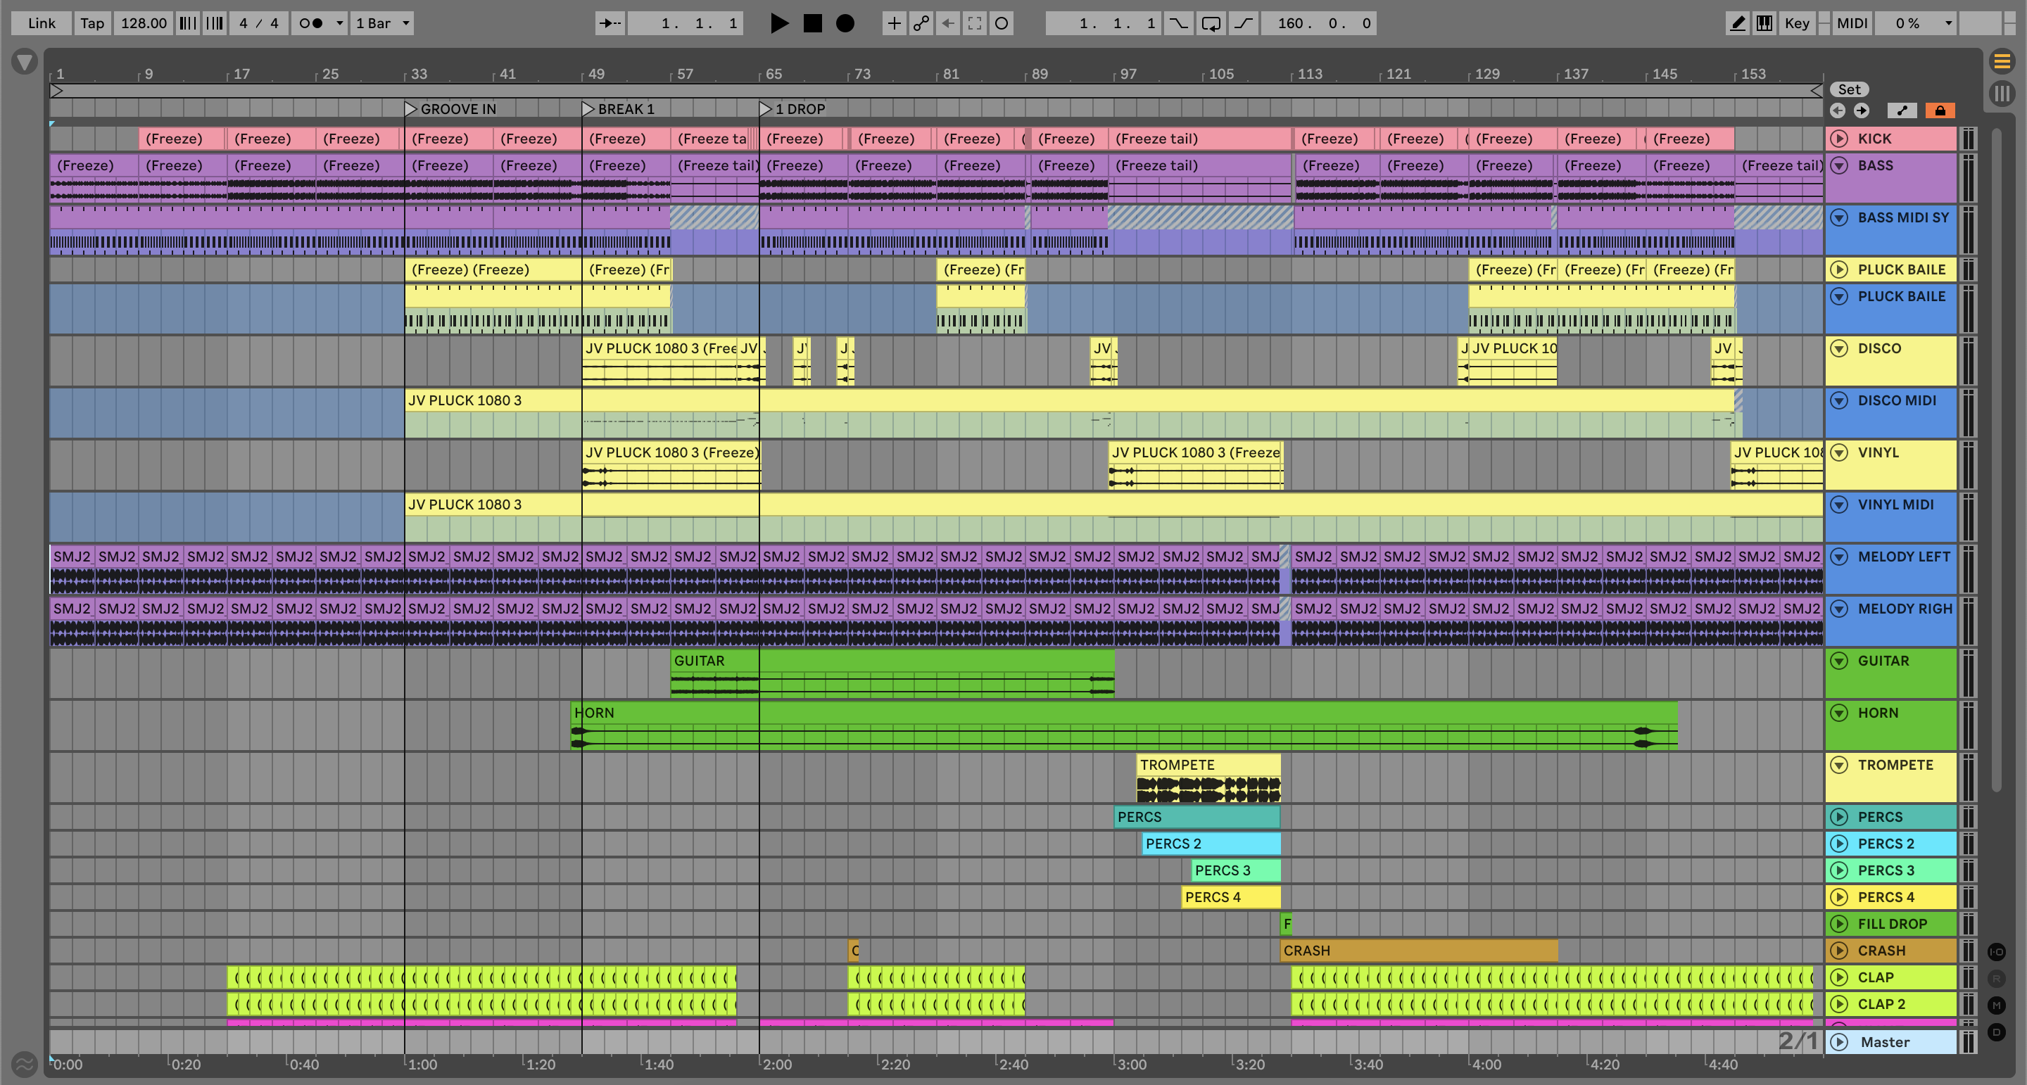Screen dimensions: 2027x1085
Task: Toggle the computer MIDI keyboard icon
Action: point(1764,23)
